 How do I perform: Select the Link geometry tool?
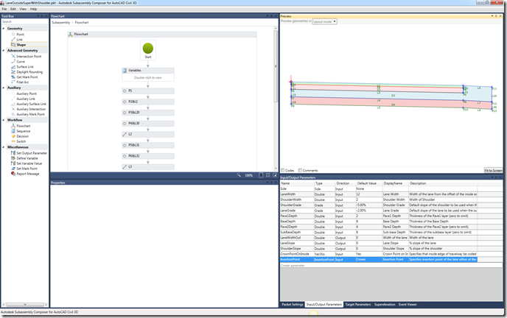(x=19, y=39)
